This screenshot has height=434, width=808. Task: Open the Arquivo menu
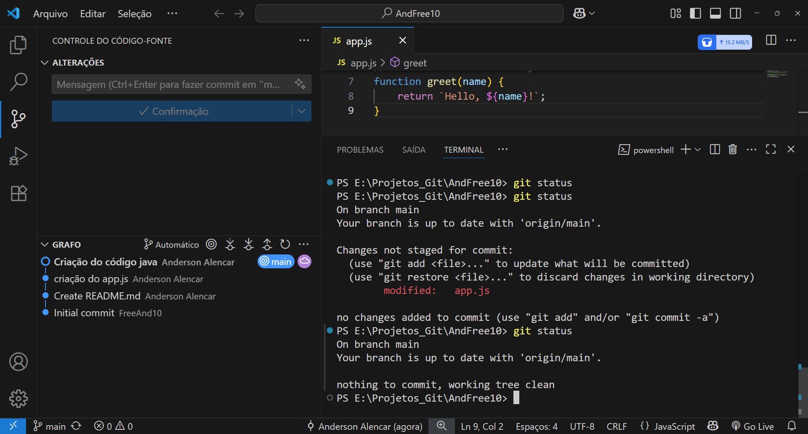tap(50, 13)
